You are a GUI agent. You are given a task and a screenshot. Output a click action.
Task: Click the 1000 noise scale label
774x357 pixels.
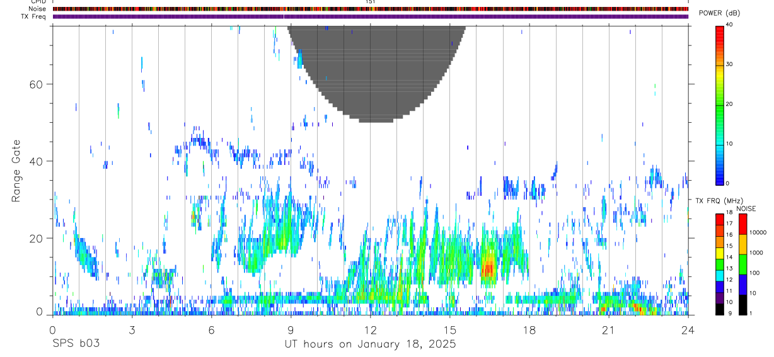[756, 252]
